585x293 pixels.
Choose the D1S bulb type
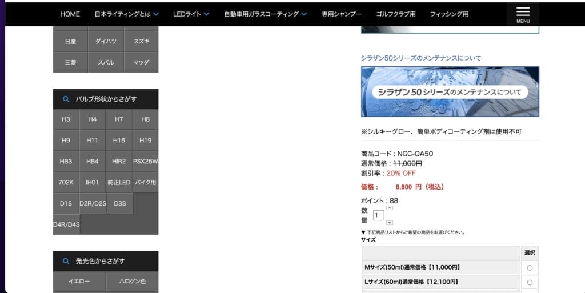pyautogui.click(x=66, y=203)
